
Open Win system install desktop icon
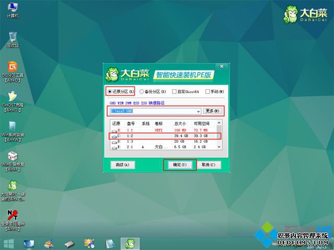pos(13,132)
